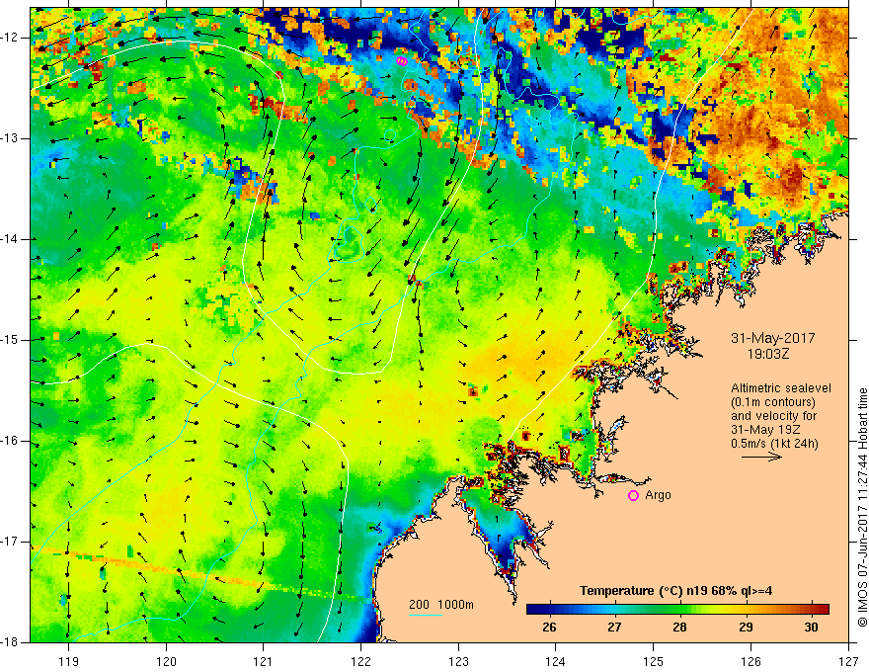Screen dimensions: 869x672
Task: Click the colorbar value 26
Action: point(549,628)
